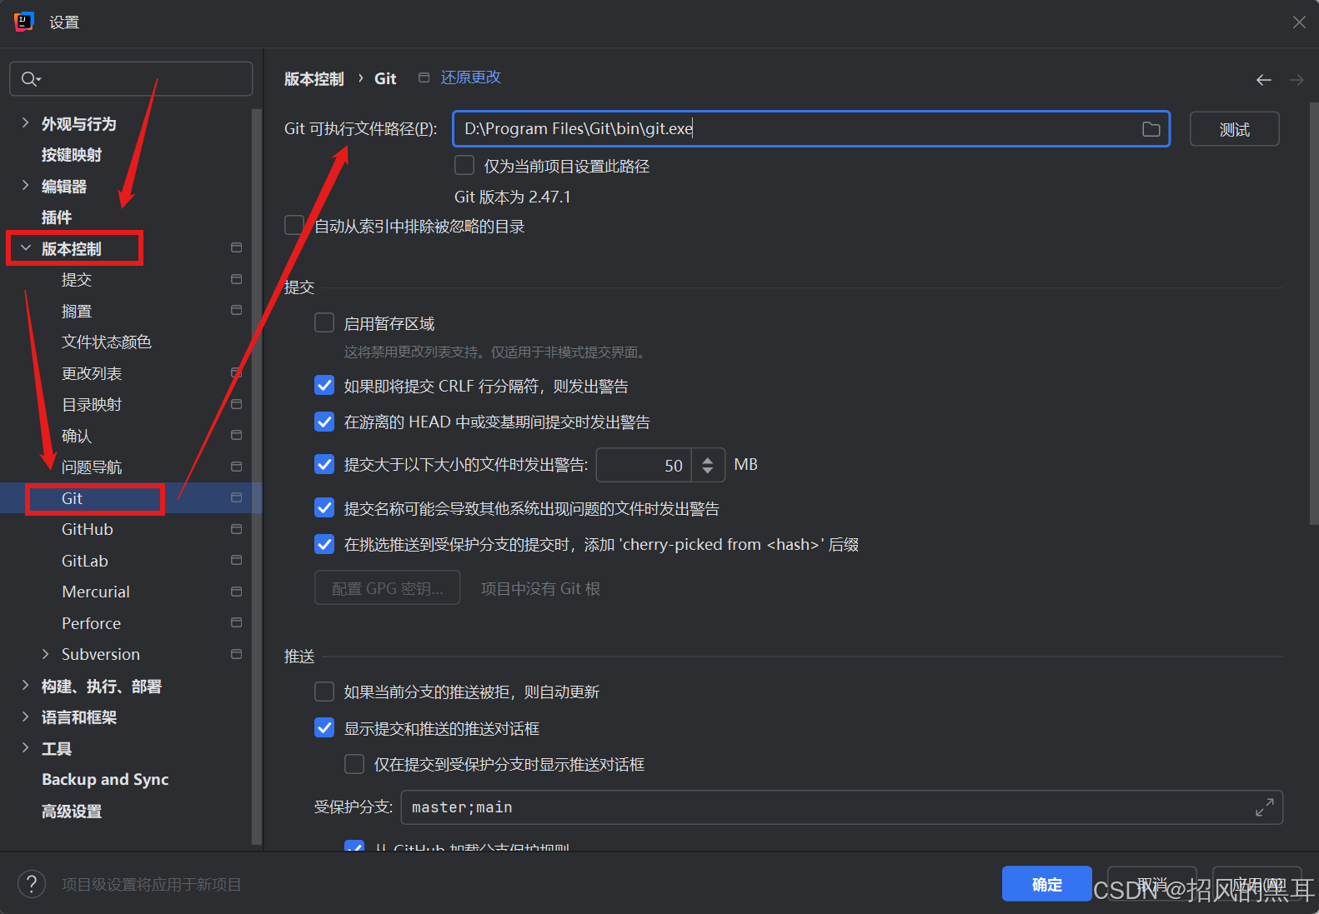Screen dimensions: 1319x914
Task: Click project-level icon beside GitLab row
Action: tap(236, 560)
